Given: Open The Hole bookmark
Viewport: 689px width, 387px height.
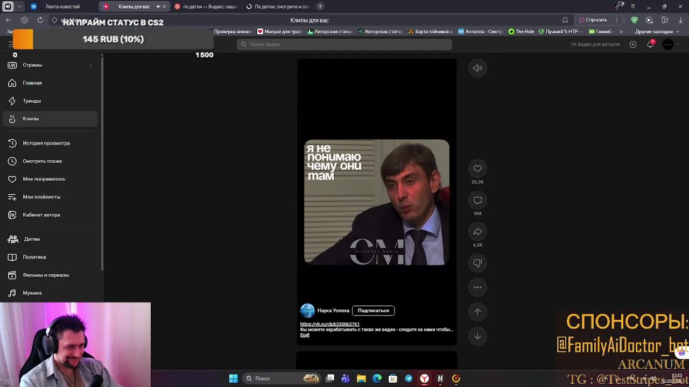Looking at the screenshot, I should 522,32.
